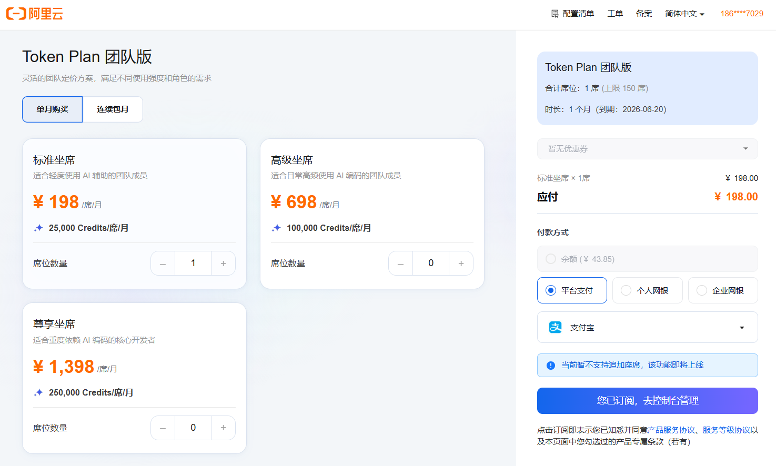Image resolution: width=776 pixels, height=466 pixels.
Task: Decrease 高级坐席 seat count with minus
Action: [401, 264]
